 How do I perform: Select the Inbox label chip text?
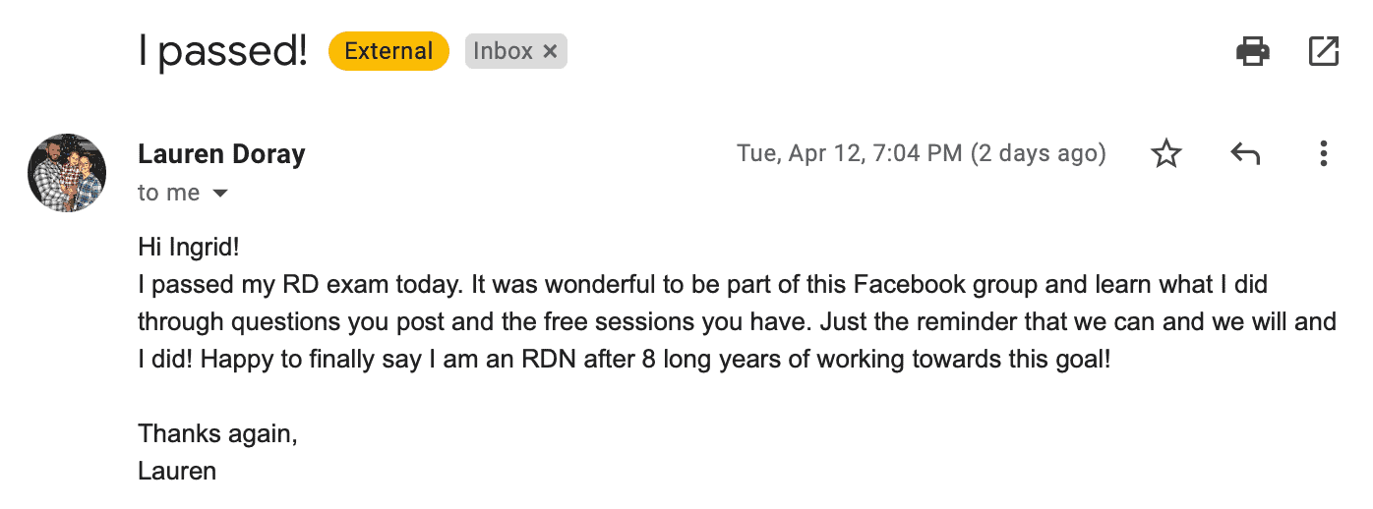coord(503,51)
